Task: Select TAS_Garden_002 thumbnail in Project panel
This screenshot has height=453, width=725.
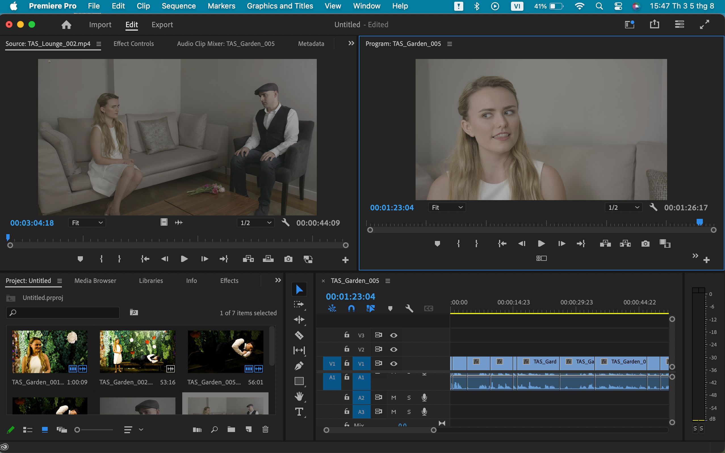Action: 137,352
